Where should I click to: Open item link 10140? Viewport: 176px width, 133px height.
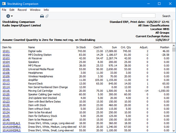click(6, 120)
